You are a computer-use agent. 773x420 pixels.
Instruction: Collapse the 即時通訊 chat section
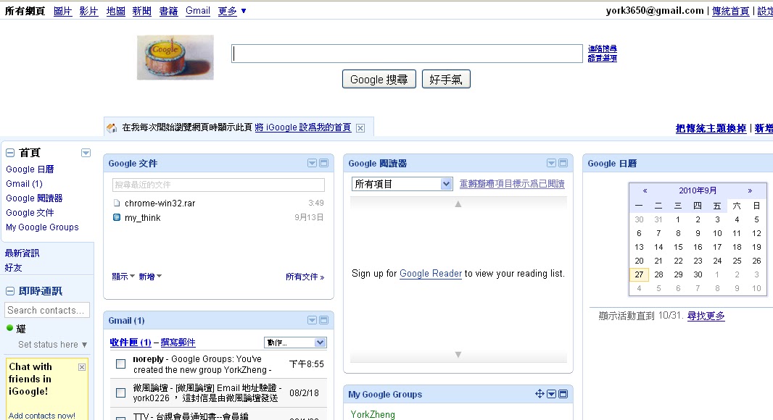(10, 291)
